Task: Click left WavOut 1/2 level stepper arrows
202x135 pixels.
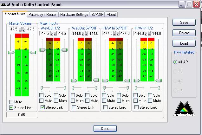Action: 51,34
